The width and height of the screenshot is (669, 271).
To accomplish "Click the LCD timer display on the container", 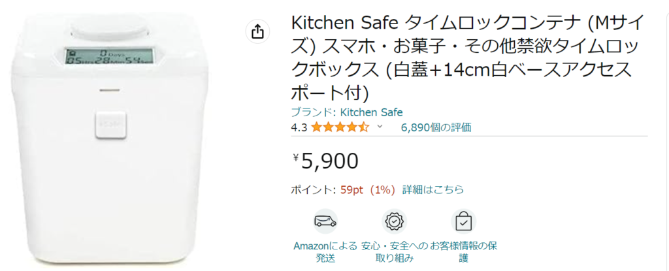I will (109, 57).
